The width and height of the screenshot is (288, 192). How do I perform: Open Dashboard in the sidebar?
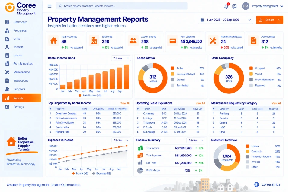[20, 22]
